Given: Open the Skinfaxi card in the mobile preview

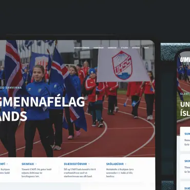Looking at the screenshot, I should click(x=185, y=166).
